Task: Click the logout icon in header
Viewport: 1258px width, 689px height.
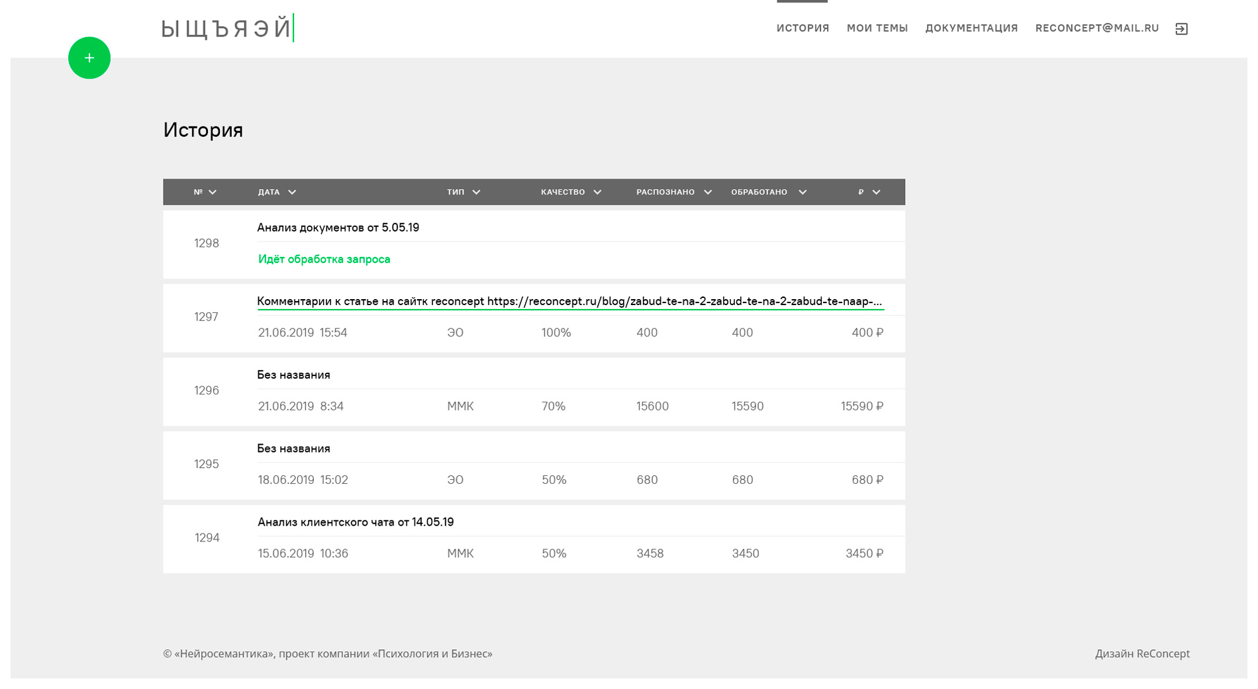Action: (1181, 29)
